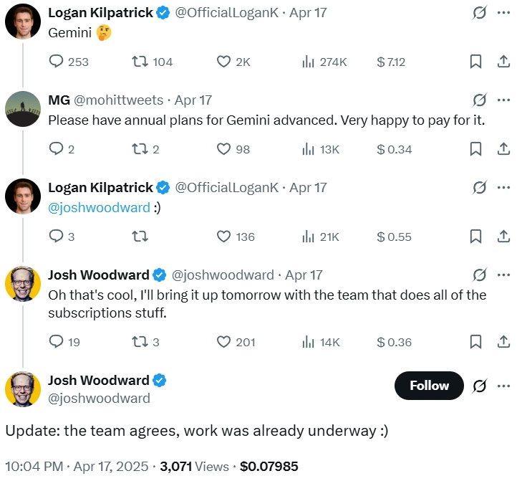The width and height of the screenshot is (517, 481).
Task: Repost Josh's subscriptions stuff reply
Action: (140, 342)
